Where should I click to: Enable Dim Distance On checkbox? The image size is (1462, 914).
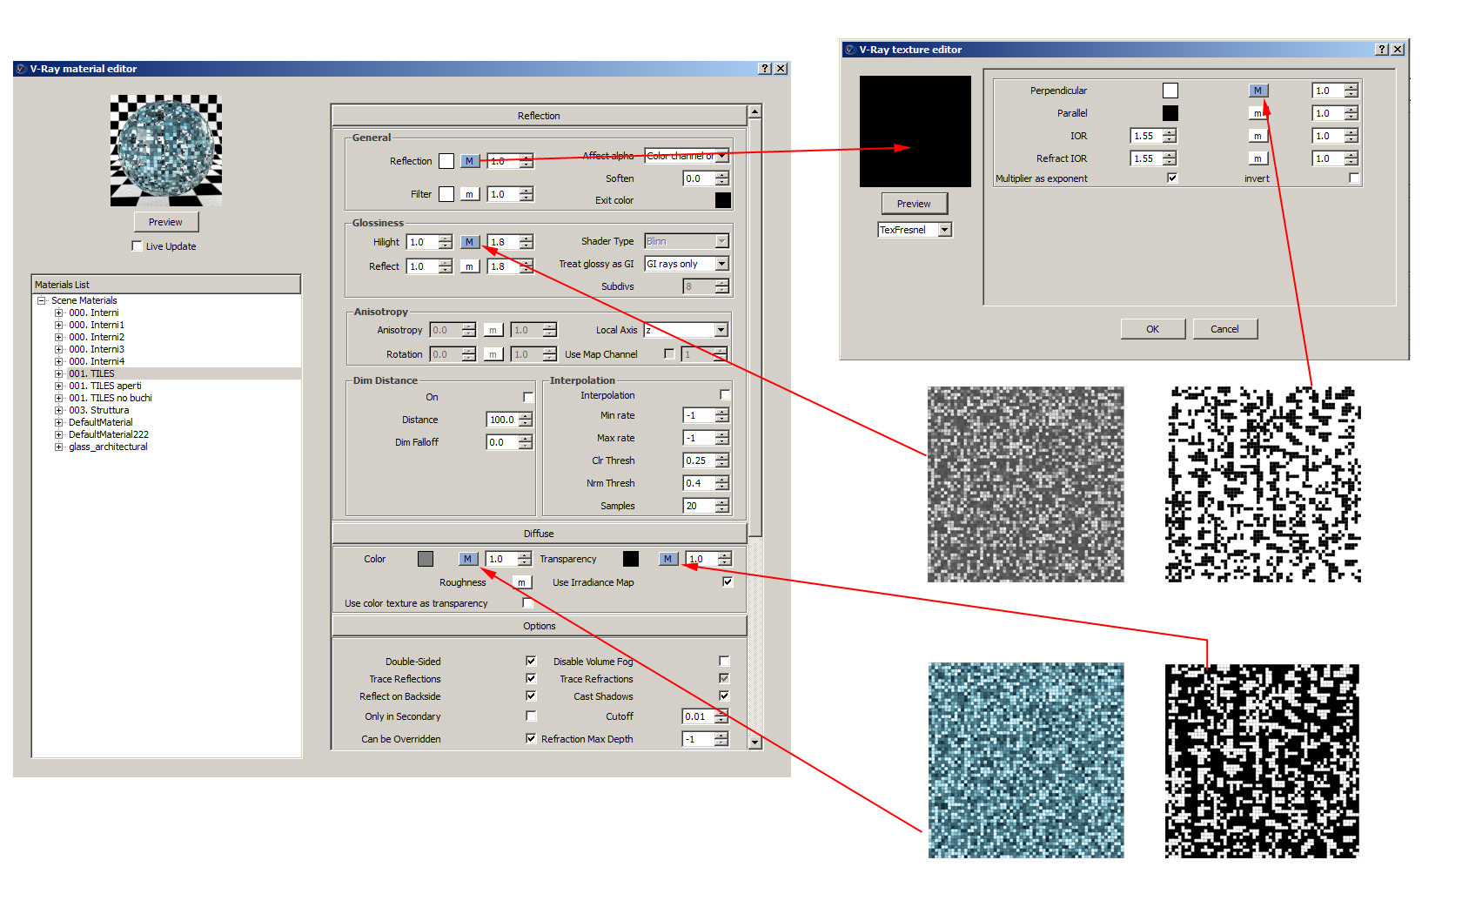pyautogui.click(x=528, y=397)
